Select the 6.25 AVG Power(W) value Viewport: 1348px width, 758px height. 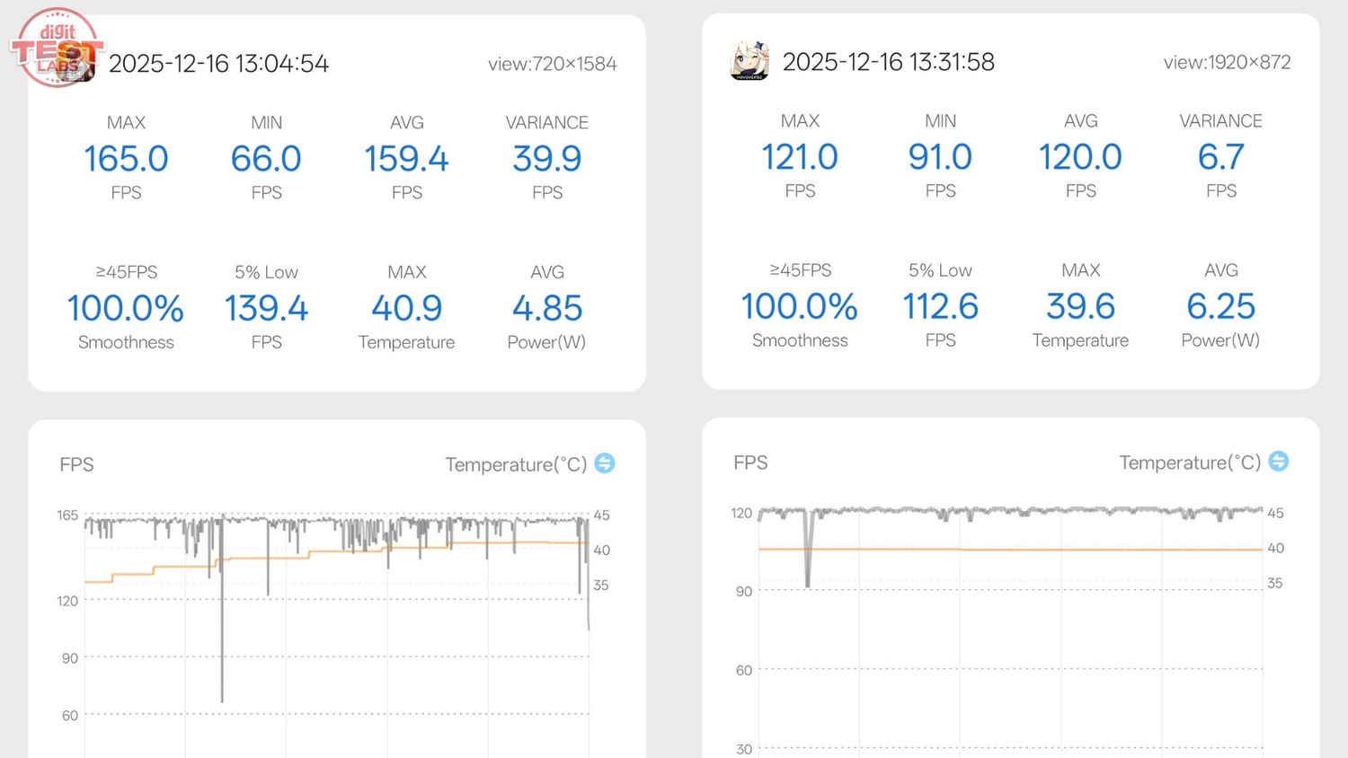(x=1220, y=306)
